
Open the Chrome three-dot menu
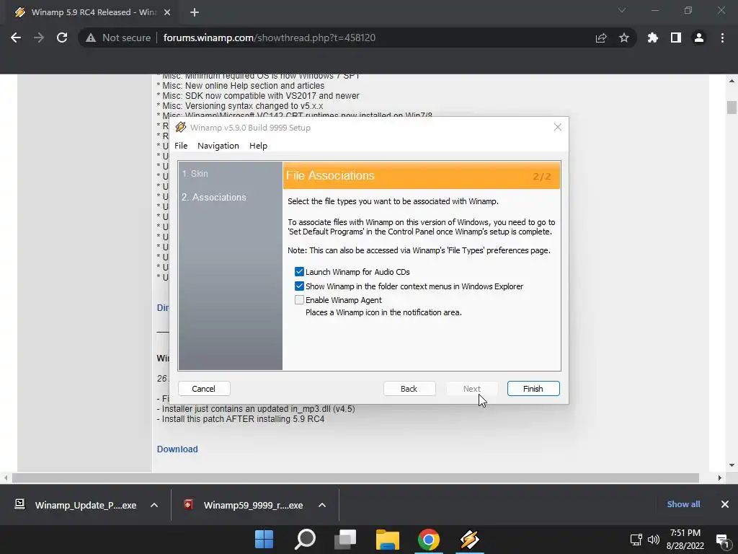point(722,38)
